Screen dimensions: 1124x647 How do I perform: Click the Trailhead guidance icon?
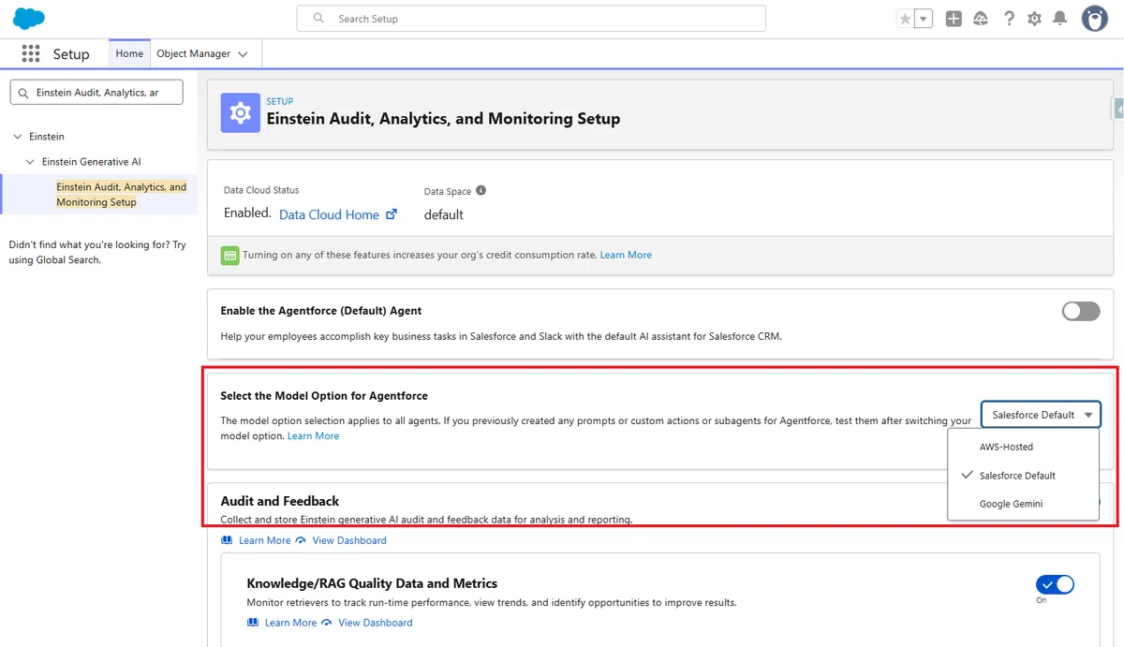[x=981, y=19]
